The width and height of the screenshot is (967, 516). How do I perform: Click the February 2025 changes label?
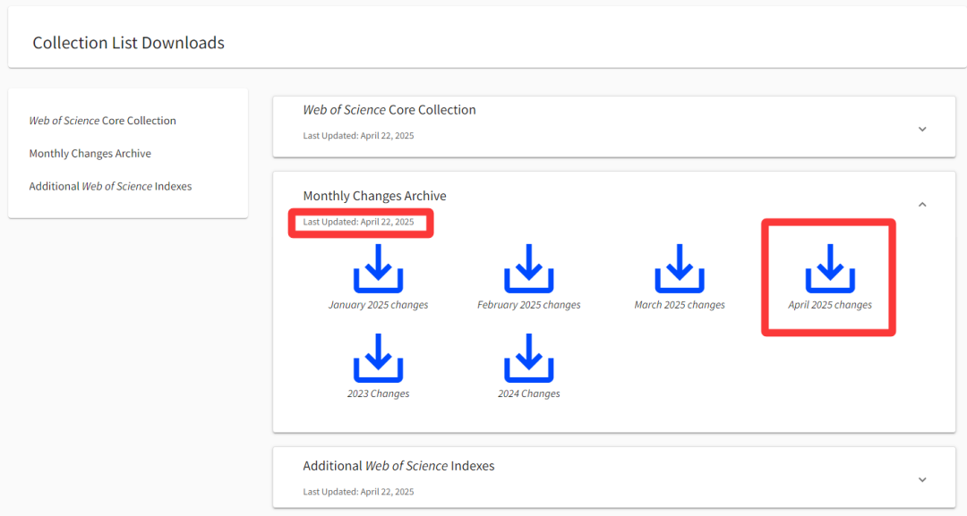point(528,305)
